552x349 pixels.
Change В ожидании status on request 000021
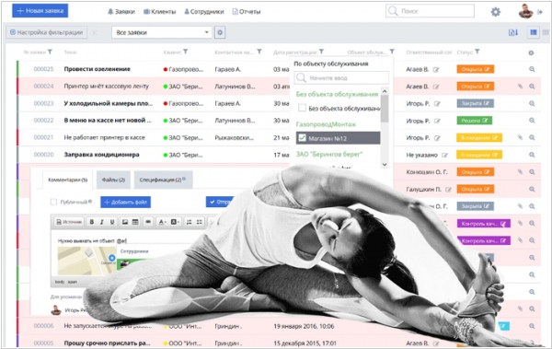(479, 137)
